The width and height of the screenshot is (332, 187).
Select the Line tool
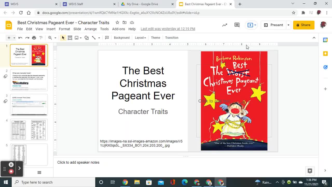pyautogui.click(x=94, y=38)
